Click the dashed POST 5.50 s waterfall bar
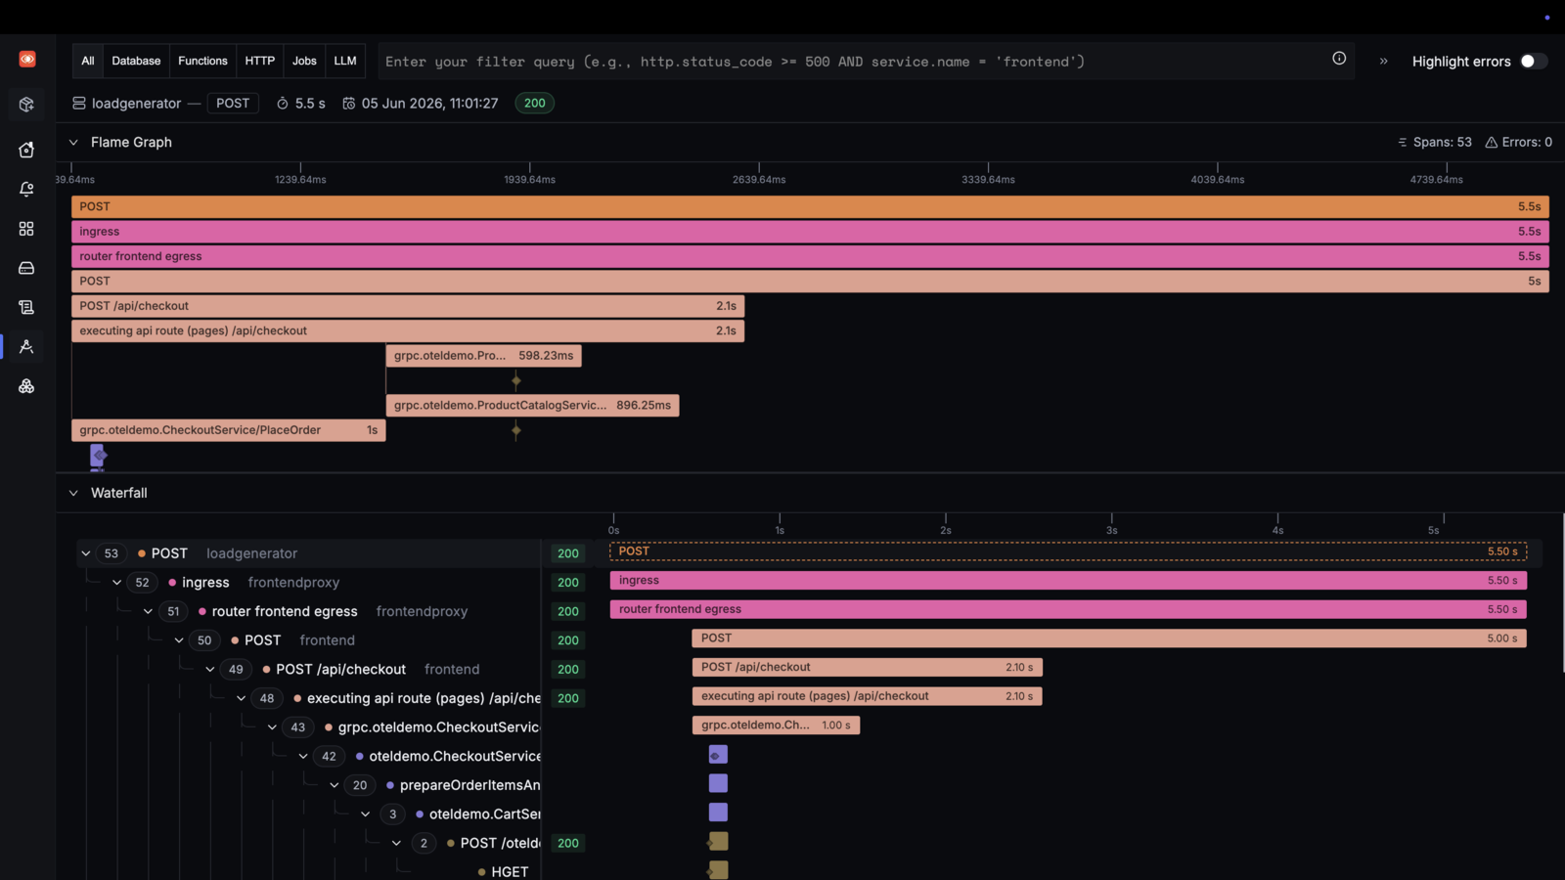 [1068, 551]
